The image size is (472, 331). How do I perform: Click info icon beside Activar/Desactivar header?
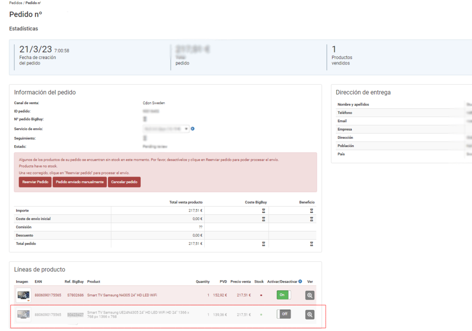tap(300, 281)
